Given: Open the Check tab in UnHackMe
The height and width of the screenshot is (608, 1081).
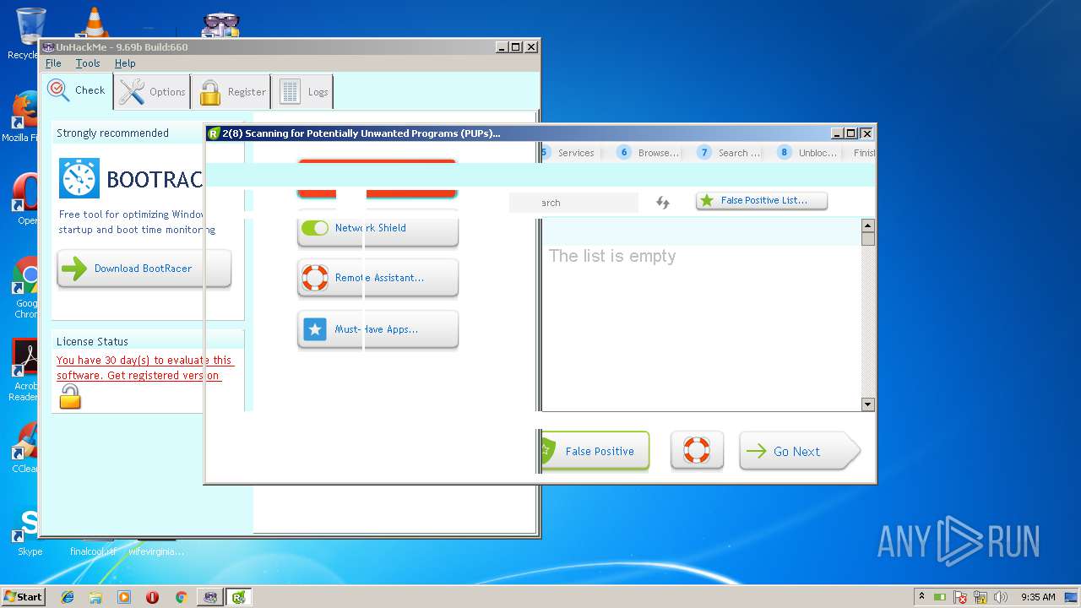Looking at the screenshot, I should (77, 90).
